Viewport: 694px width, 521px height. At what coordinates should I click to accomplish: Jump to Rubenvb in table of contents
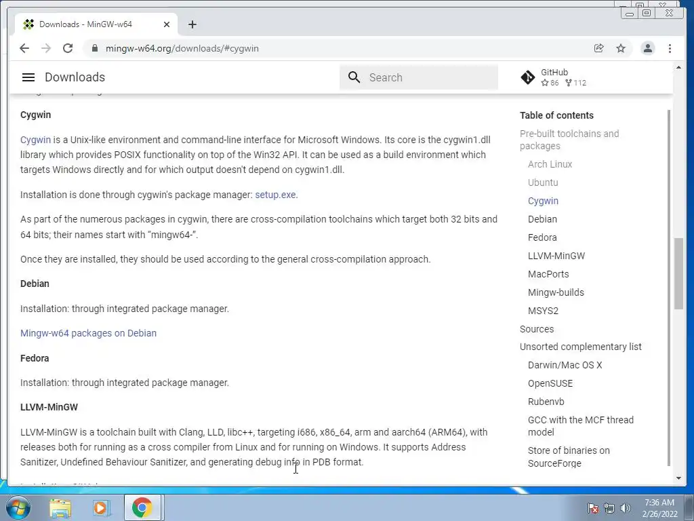pyautogui.click(x=546, y=402)
